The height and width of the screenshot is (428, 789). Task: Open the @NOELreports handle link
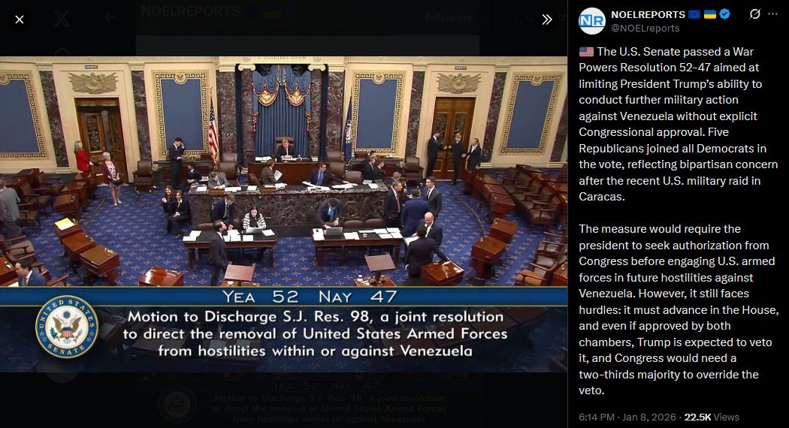(645, 29)
